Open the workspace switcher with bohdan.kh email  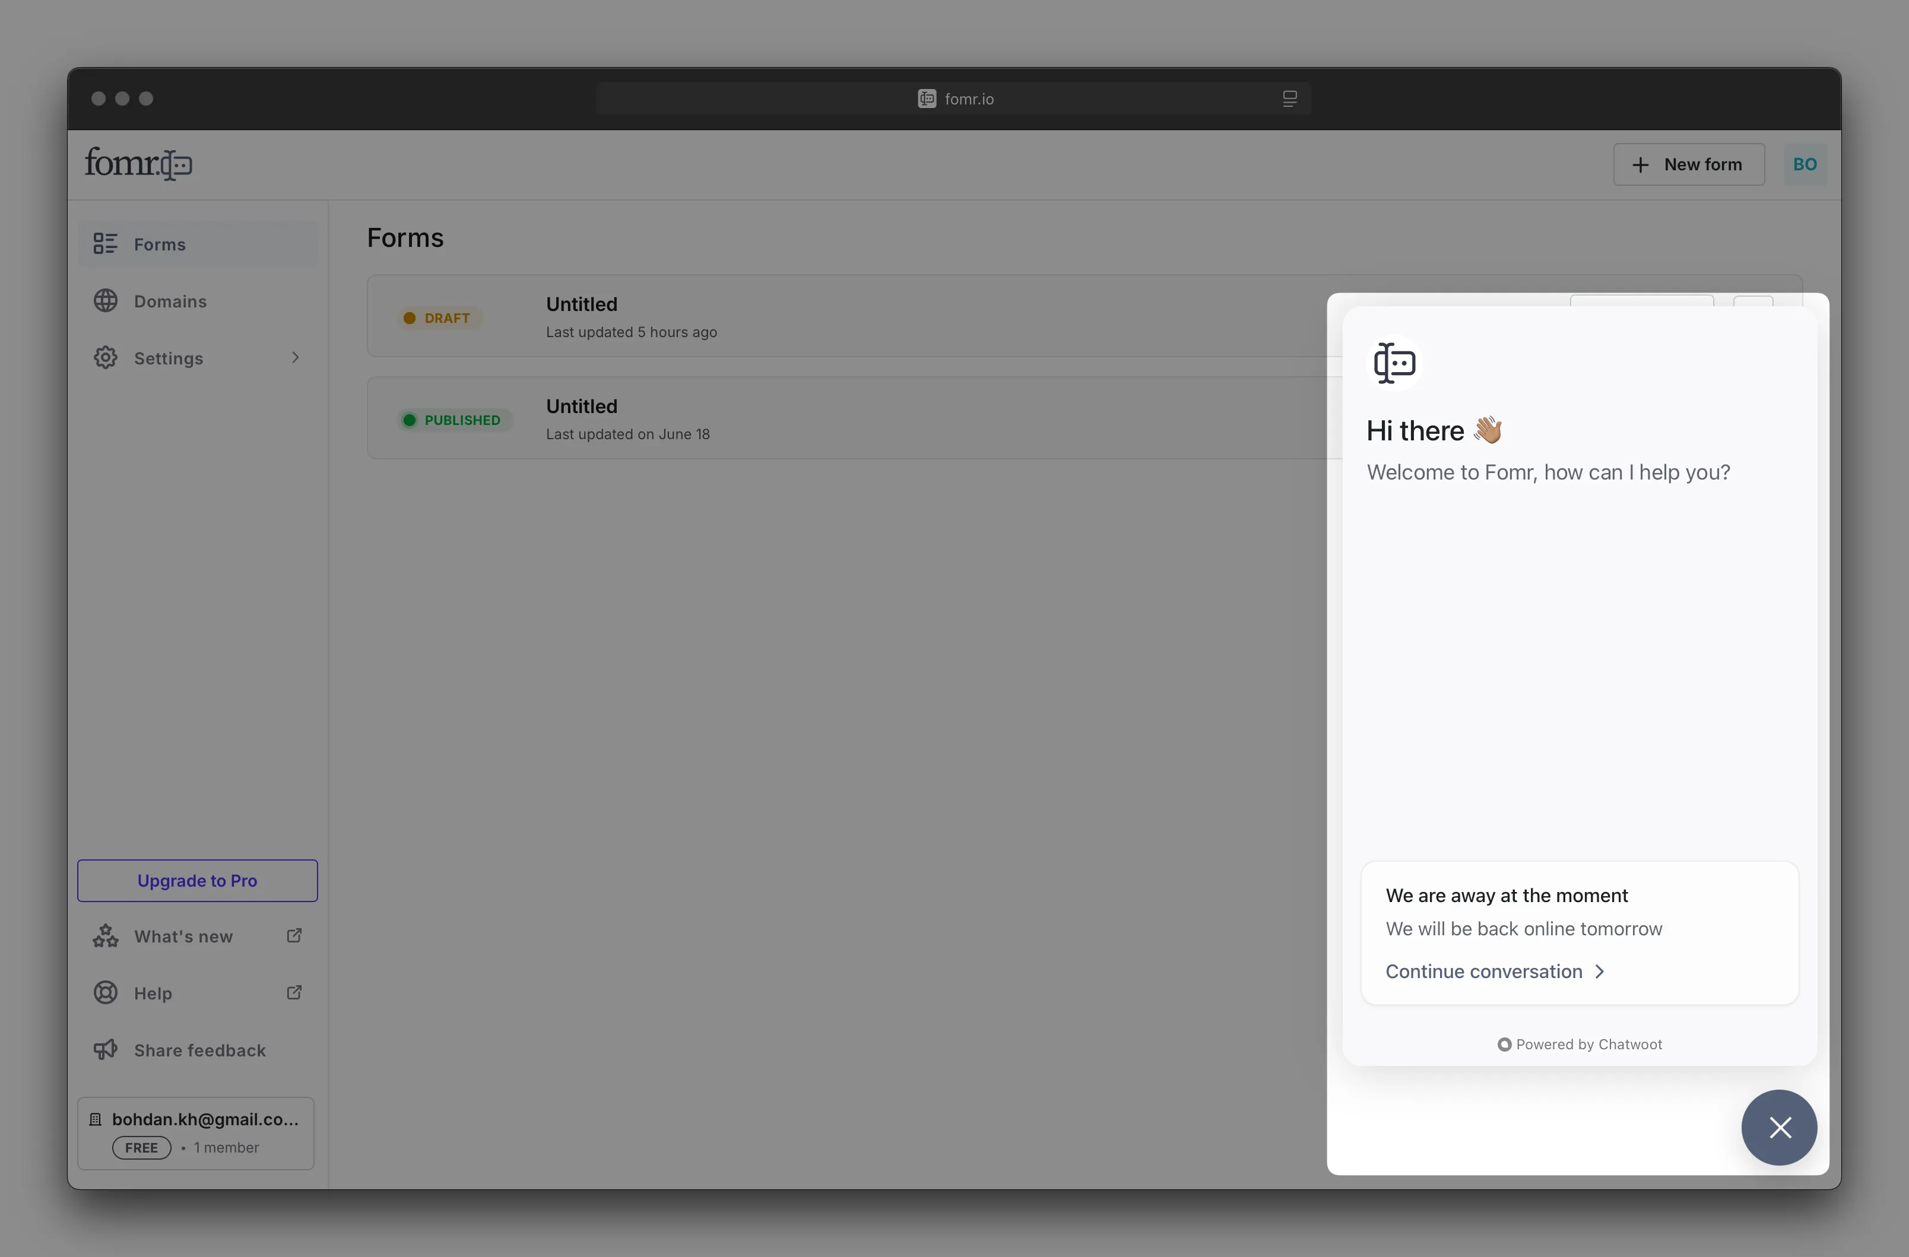click(x=196, y=1132)
